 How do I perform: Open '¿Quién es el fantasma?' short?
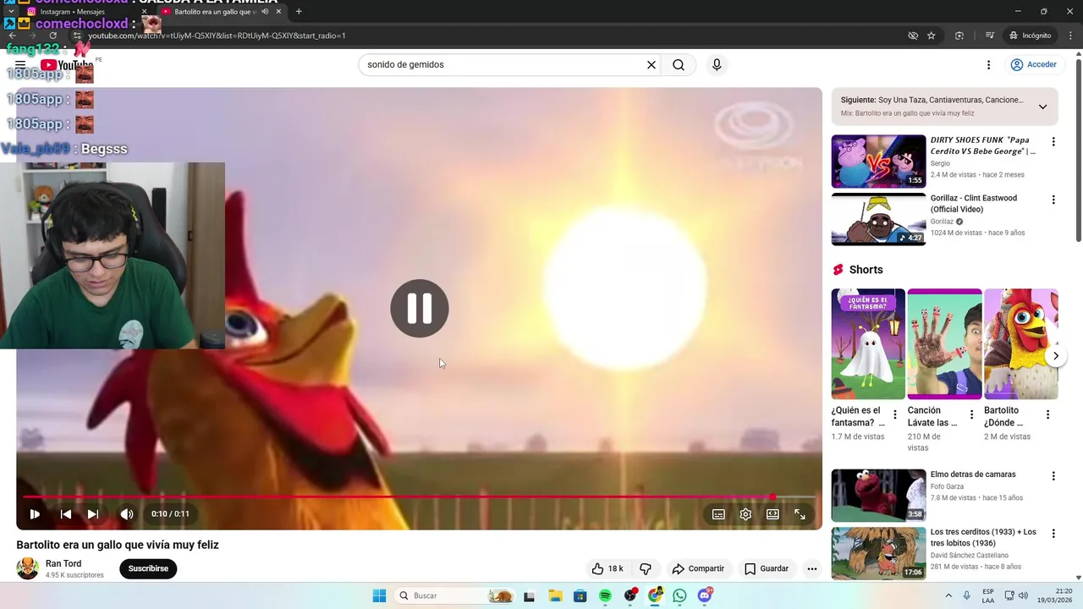[x=868, y=344]
